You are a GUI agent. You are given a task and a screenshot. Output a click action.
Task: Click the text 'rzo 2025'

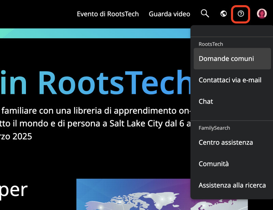tap(16, 136)
